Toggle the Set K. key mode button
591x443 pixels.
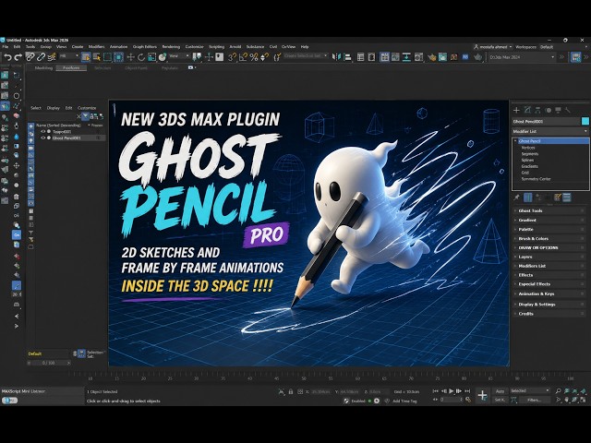point(500,400)
